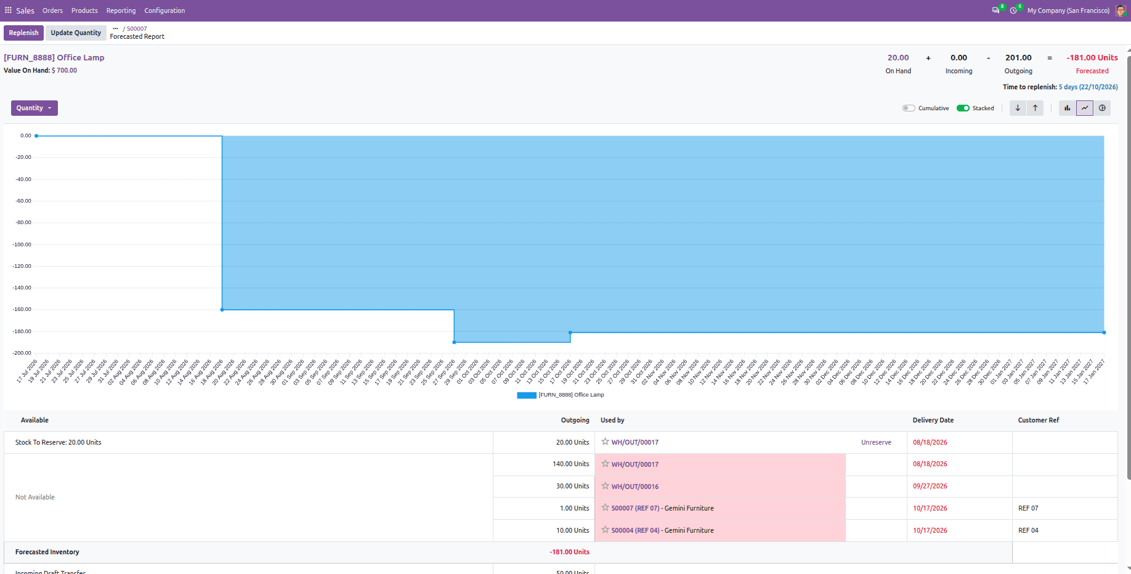Viewport: 1131px width, 574px height.
Task: Click delivery date 09/27/2026
Action: point(930,486)
